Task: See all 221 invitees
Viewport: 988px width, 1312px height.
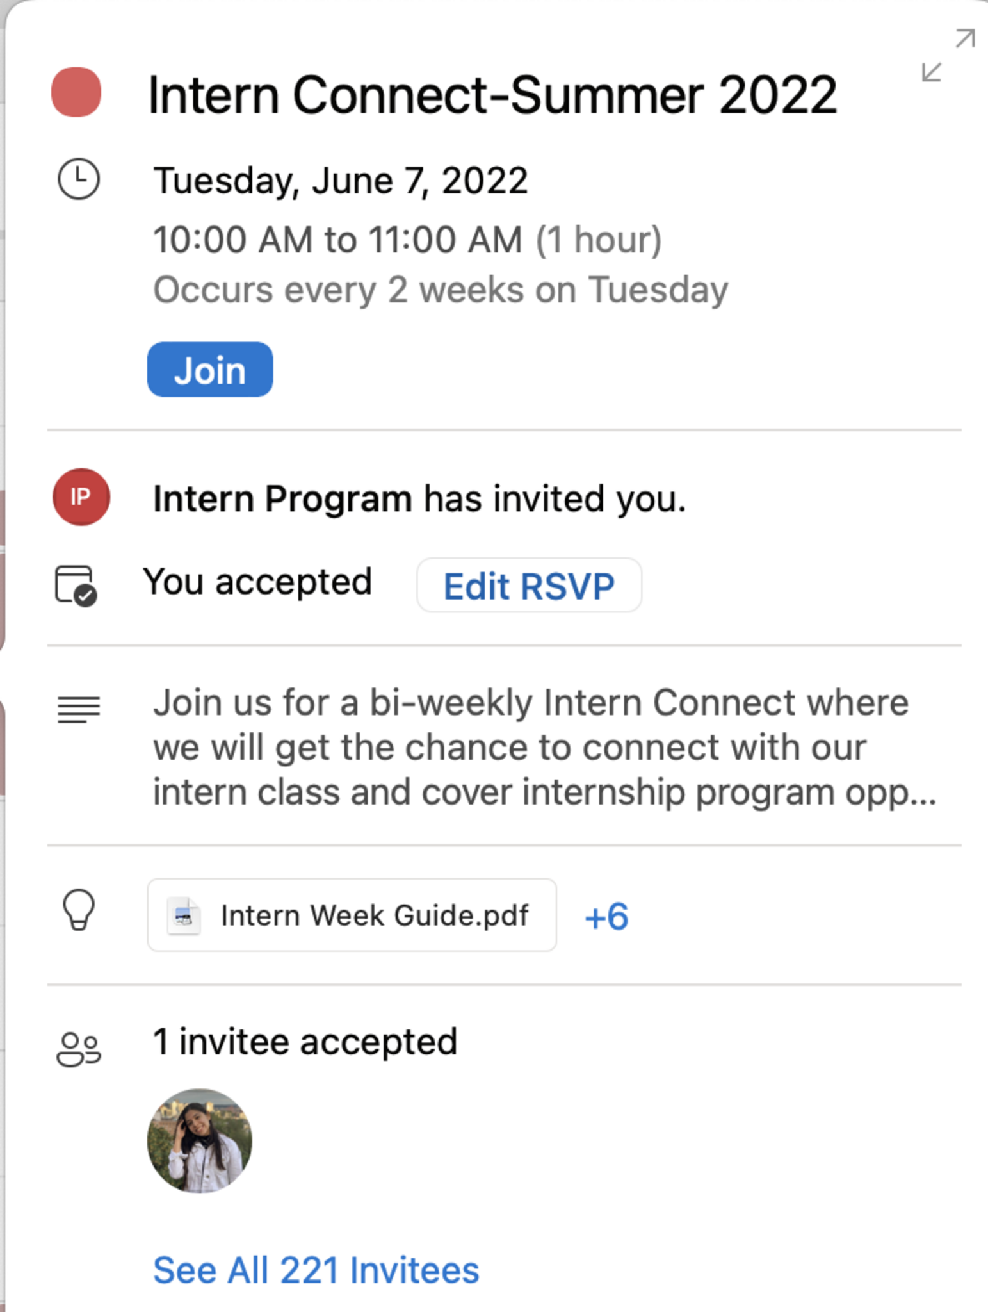Action: [x=316, y=1270]
